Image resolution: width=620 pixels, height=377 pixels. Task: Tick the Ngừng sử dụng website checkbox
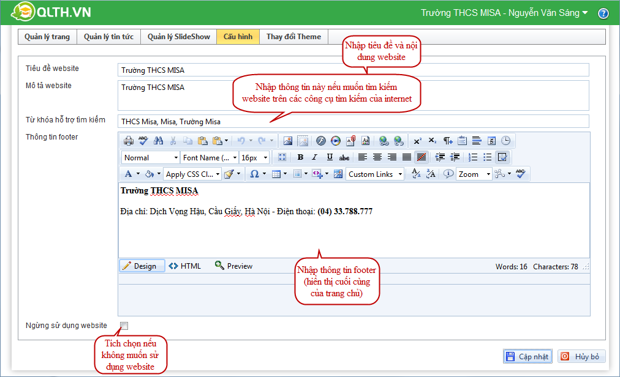[124, 326]
